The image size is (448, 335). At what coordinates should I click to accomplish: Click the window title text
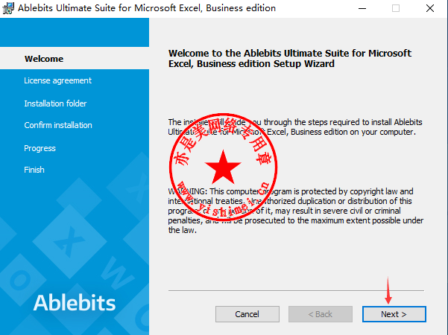click(x=147, y=8)
